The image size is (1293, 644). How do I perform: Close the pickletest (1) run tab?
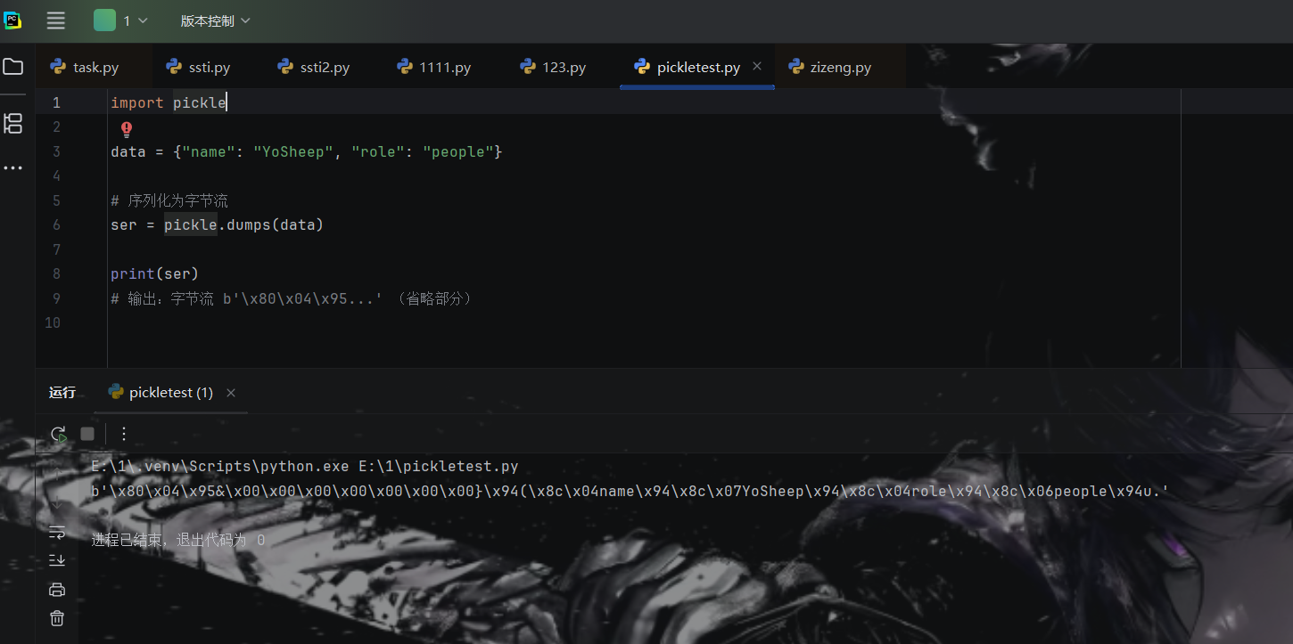click(231, 393)
